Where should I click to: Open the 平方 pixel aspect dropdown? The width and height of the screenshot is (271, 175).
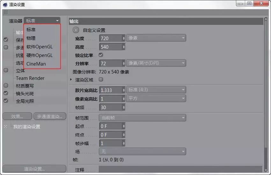pyautogui.click(x=156, y=98)
